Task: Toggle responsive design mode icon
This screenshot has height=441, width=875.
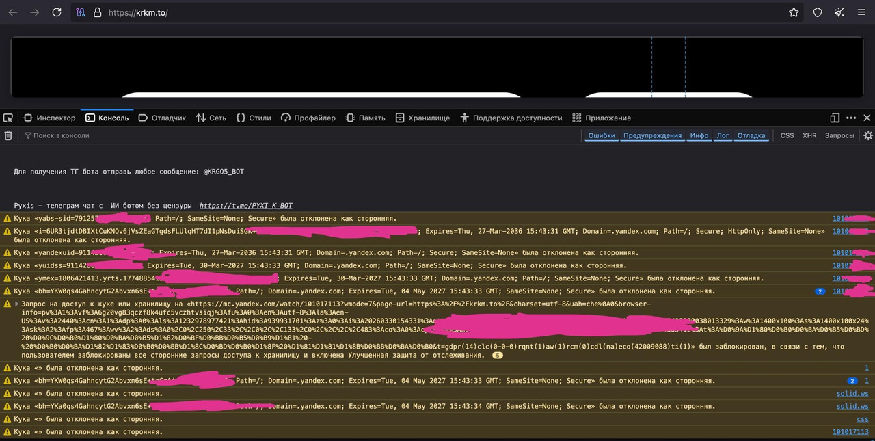Action: [x=835, y=118]
